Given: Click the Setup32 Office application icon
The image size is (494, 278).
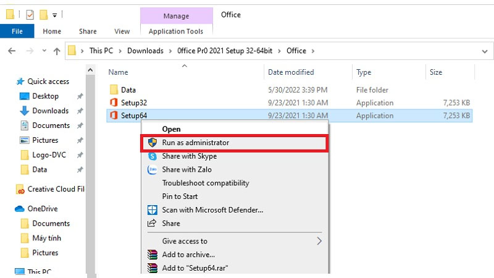Looking at the screenshot, I should pyautogui.click(x=113, y=103).
